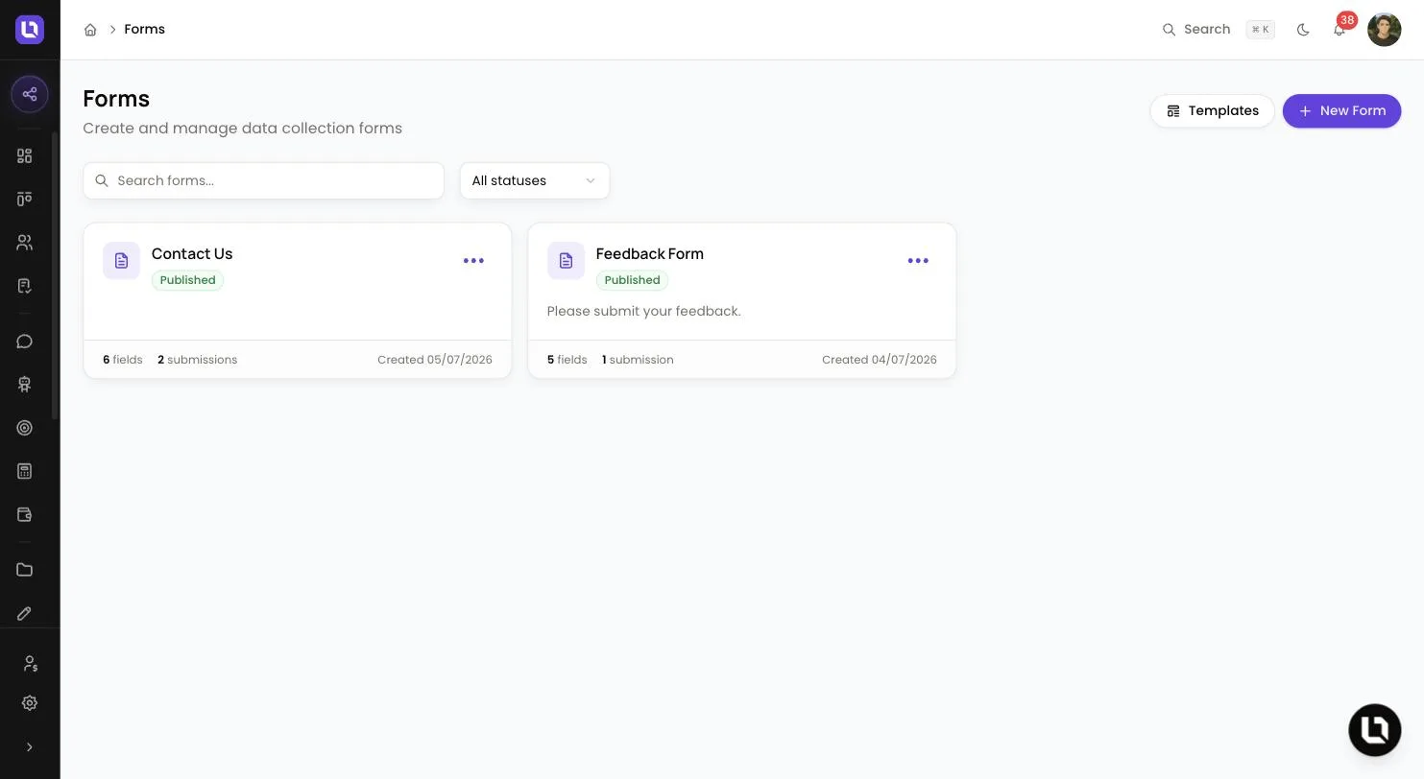Open the chat bubble sidebar icon
The height and width of the screenshot is (779, 1424).
coord(25,342)
